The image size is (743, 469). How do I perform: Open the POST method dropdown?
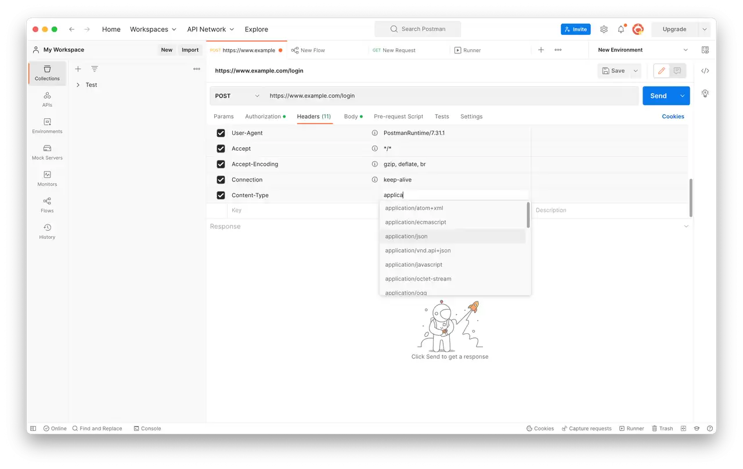tap(237, 96)
